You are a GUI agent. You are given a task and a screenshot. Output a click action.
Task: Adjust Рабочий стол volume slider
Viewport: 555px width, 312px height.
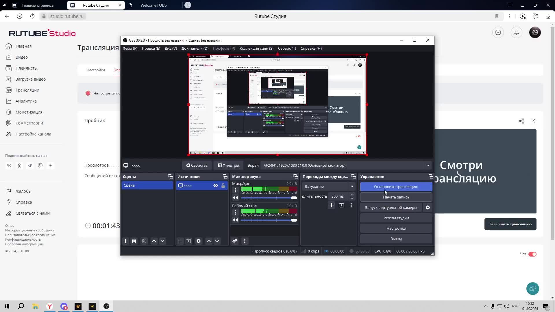click(x=269, y=220)
